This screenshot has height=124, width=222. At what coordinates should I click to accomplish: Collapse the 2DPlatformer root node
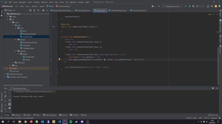pos(5,14)
